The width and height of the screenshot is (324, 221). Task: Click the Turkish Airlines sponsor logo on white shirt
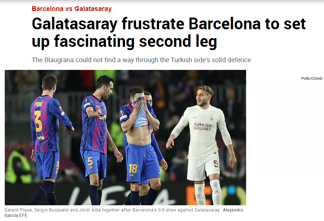(x=202, y=127)
